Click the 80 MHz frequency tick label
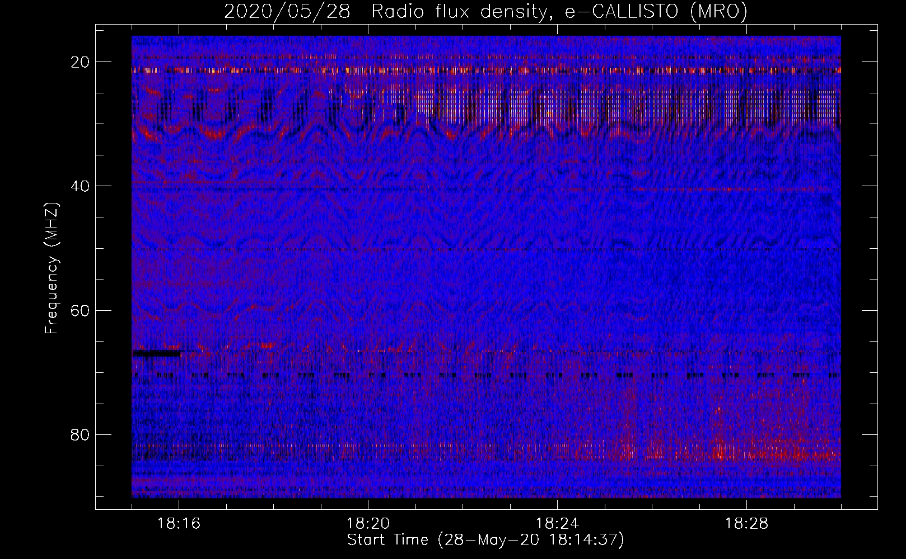 pyautogui.click(x=81, y=434)
